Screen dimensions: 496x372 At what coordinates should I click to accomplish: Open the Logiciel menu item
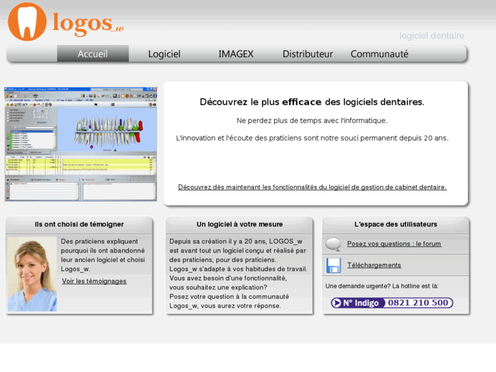pos(164,54)
